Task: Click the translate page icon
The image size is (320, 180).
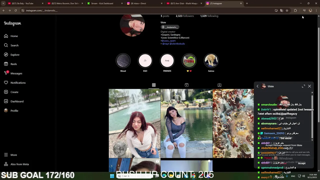Action: coord(281,10)
